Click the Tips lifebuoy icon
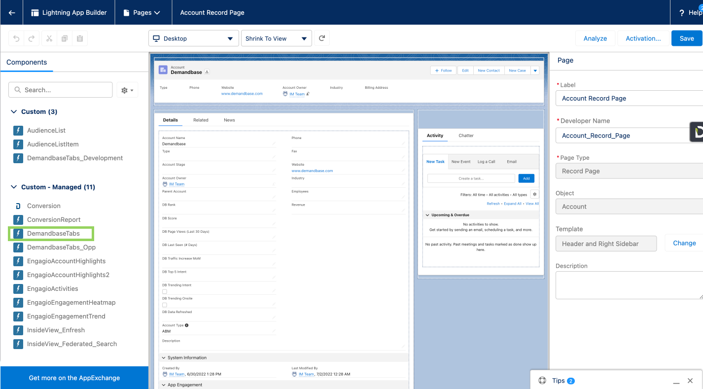 [542, 381]
